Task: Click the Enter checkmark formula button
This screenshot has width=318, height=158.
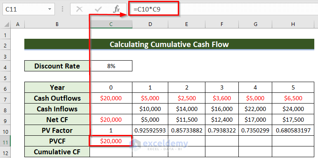Action: (x=98, y=9)
